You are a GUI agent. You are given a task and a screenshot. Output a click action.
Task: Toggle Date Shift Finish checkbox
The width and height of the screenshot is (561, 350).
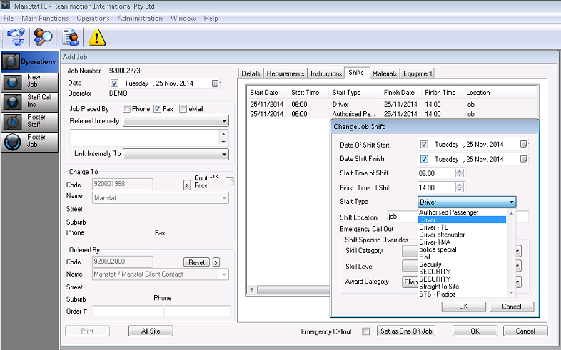point(424,159)
